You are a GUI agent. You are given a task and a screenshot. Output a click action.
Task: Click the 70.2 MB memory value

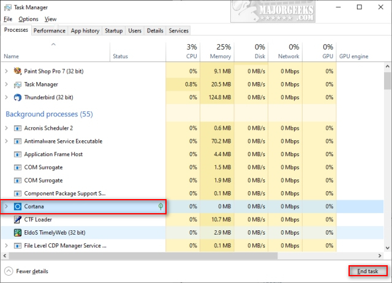pos(221,141)
